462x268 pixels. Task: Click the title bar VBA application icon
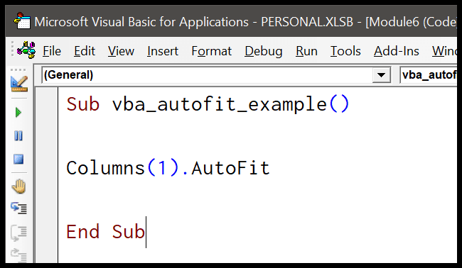(x=22, y=21)
